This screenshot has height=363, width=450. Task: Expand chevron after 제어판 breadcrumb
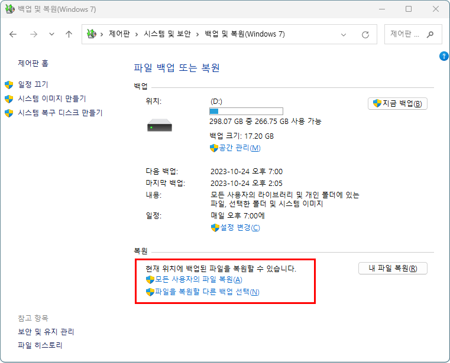137,35
